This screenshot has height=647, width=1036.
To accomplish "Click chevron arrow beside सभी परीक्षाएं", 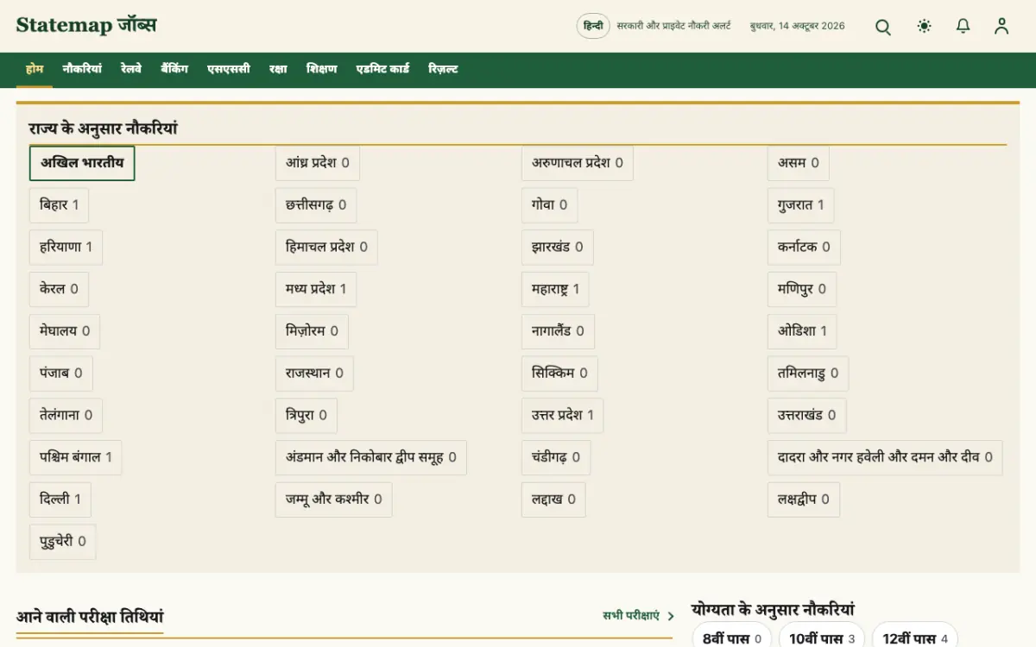I will (671, 616).
